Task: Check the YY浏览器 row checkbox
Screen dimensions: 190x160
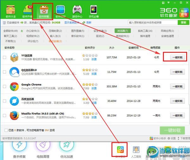Action: coord(4,57)
